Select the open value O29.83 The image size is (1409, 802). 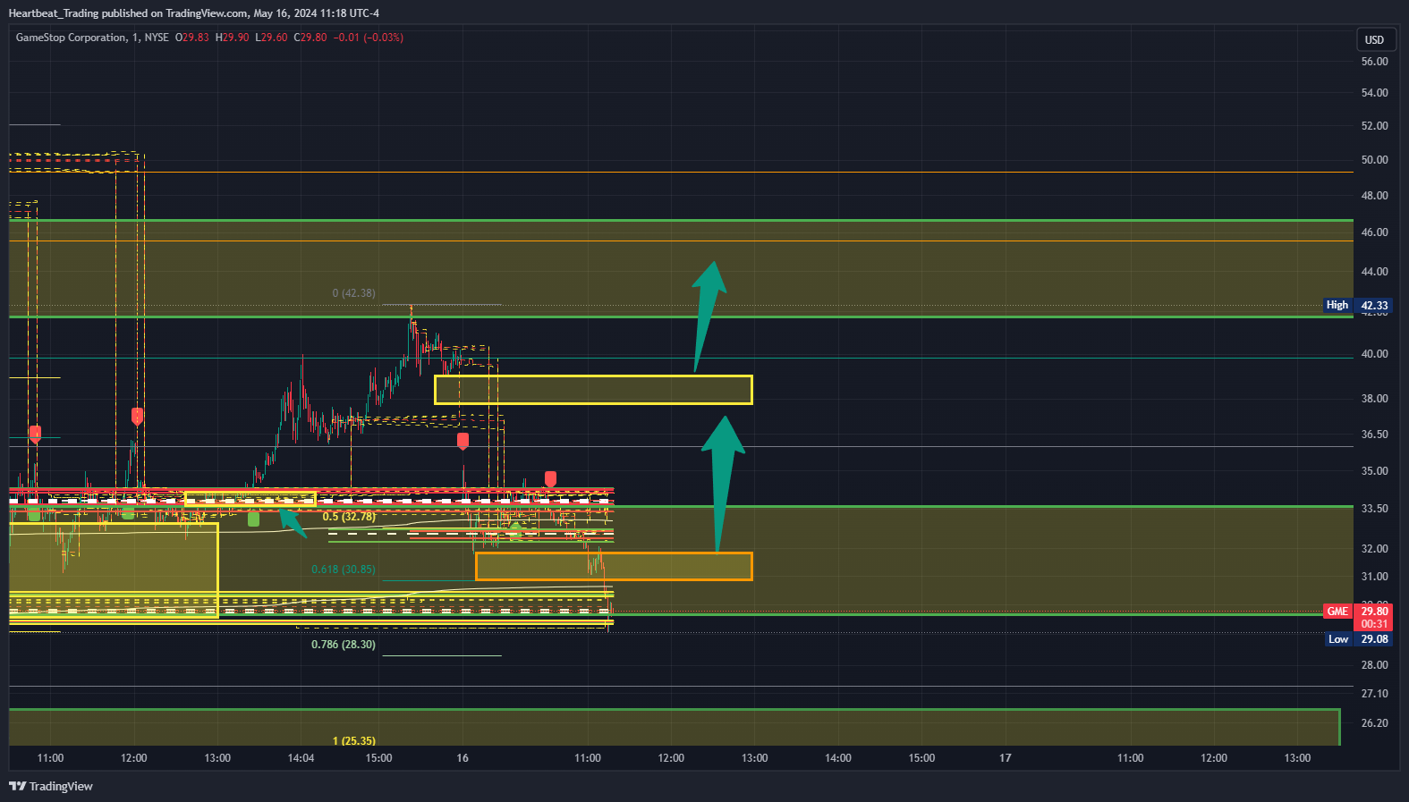[x=192, y=38]
